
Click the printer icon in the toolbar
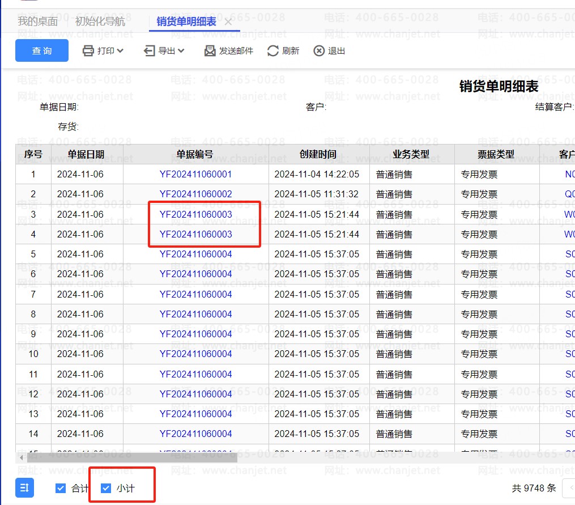(x=88, y=50)
